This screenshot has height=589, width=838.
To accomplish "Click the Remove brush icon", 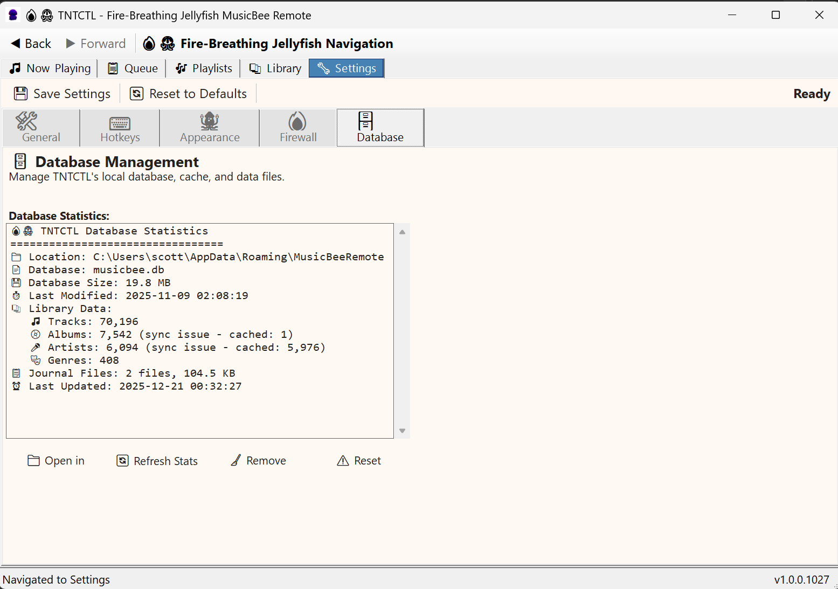I will (236, 460).
